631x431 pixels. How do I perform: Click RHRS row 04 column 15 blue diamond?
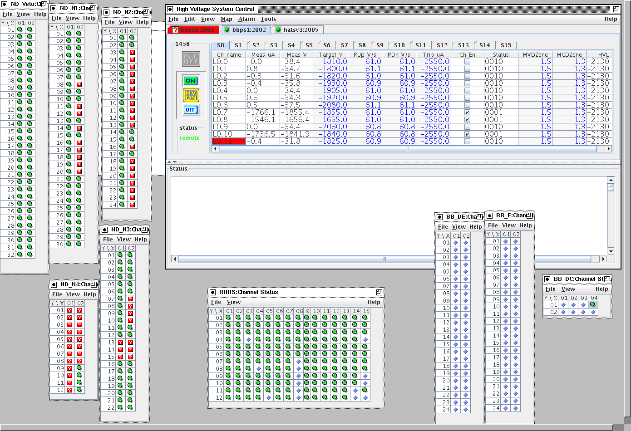365,339
